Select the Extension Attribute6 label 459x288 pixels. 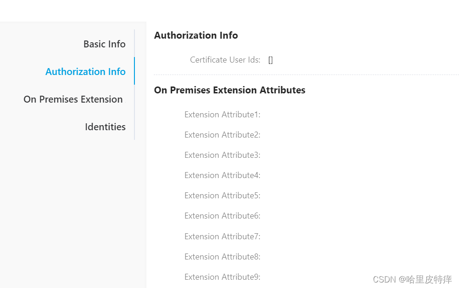pos(222,216)
